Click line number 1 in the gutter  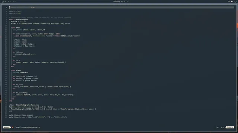click(x=6, y=7)
